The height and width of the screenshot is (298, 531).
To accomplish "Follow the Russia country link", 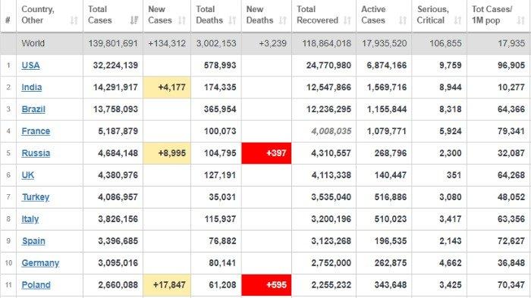I will pos(36,153).
